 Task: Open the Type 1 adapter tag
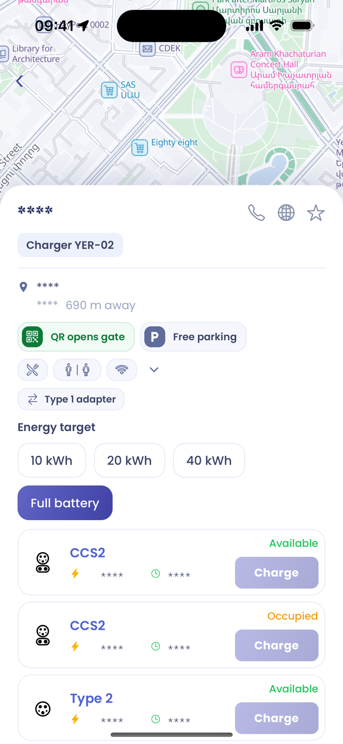click(x=71, y=399)
